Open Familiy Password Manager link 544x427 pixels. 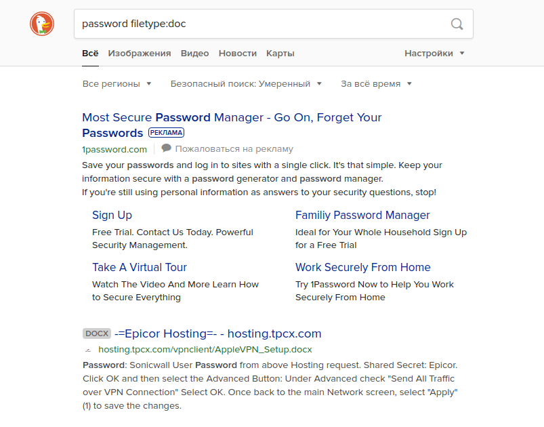tap(362, 216)
